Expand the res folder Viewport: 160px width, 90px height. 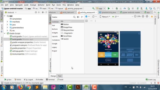(7, 30)
